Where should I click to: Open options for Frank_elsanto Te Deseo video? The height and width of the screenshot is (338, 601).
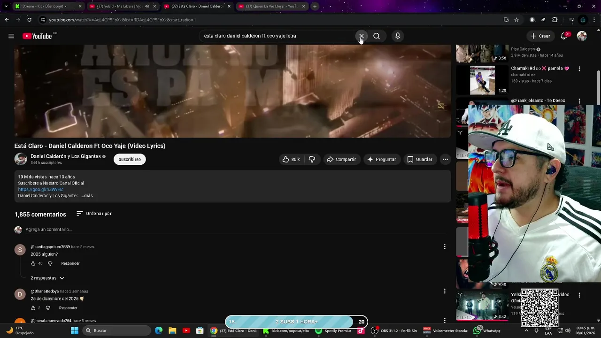(x=579, y=101)
